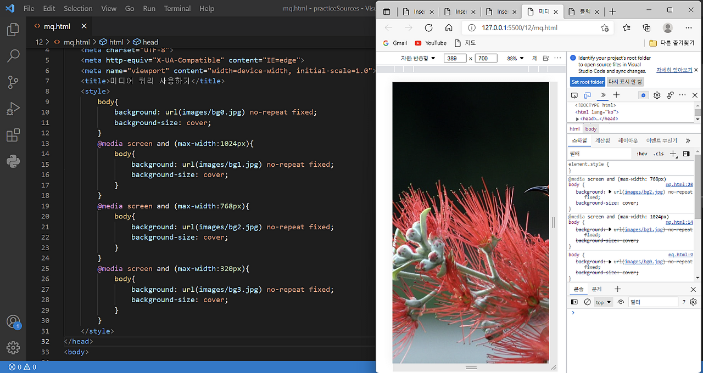The image size is (703, 373).
Task: View site information for 127.0.0.1
Action: (471, 28)
